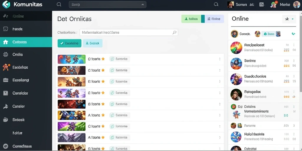The image size is (302, 151).
Task: Click the Vonnetartrimorts name text
Action: click(x=256, y=111)
